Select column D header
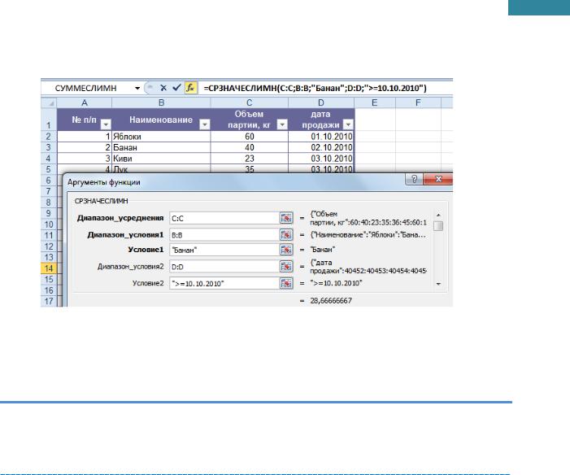 [321, 103]
